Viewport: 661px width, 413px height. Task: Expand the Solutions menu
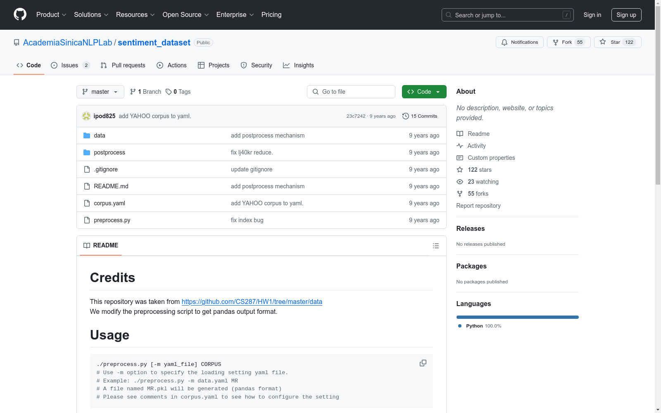91,14
